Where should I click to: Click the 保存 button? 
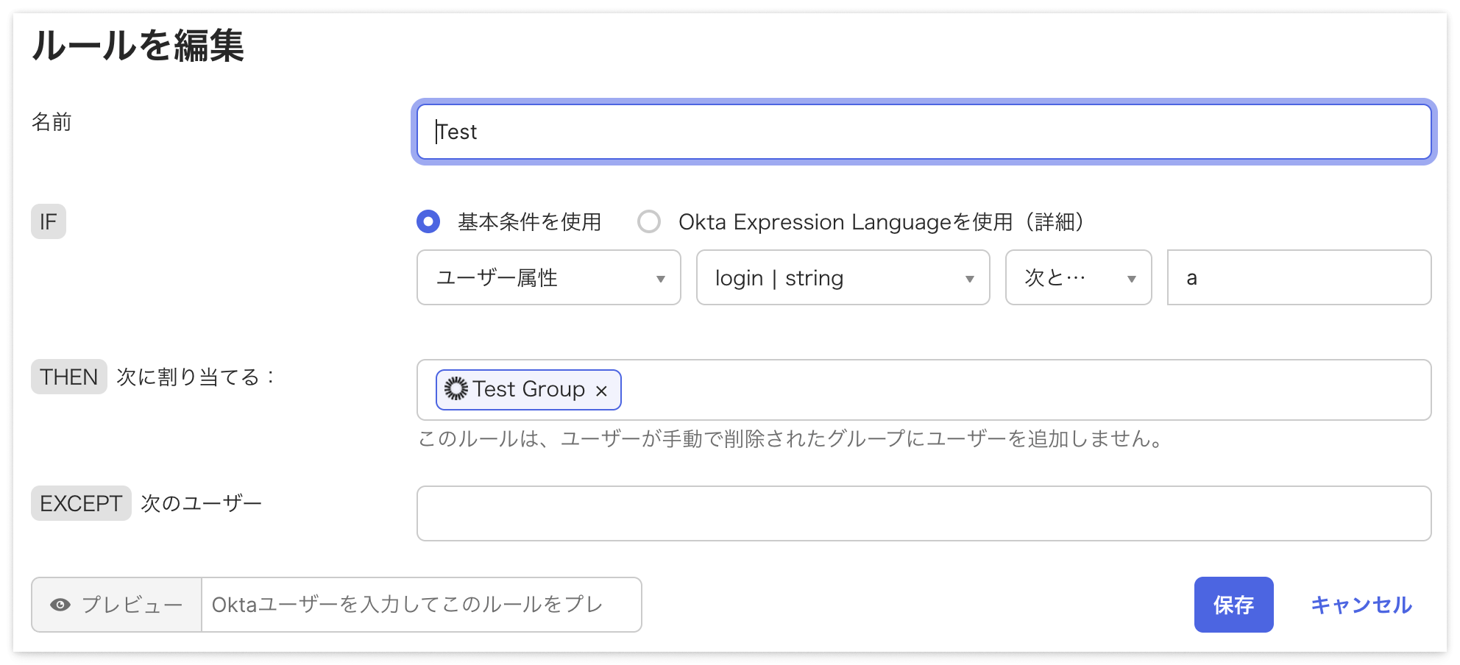click(1234, 605)
